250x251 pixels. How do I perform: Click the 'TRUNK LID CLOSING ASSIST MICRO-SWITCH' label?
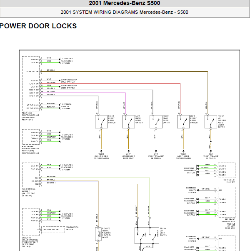(x=222, y=121)
